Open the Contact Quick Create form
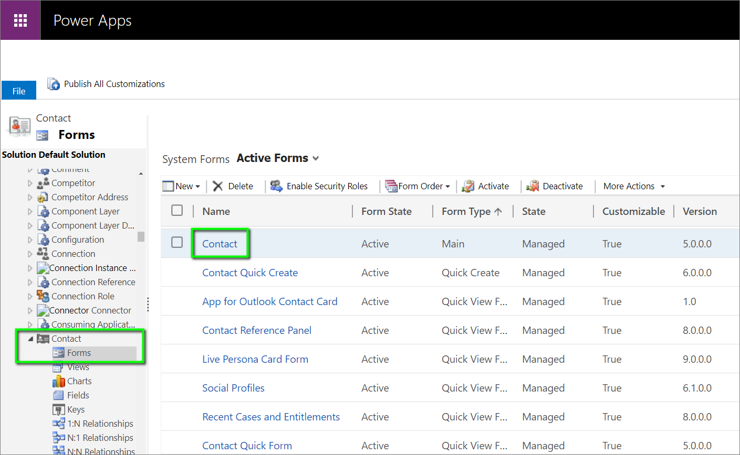The image size is (740, 455). coord(250,273)
